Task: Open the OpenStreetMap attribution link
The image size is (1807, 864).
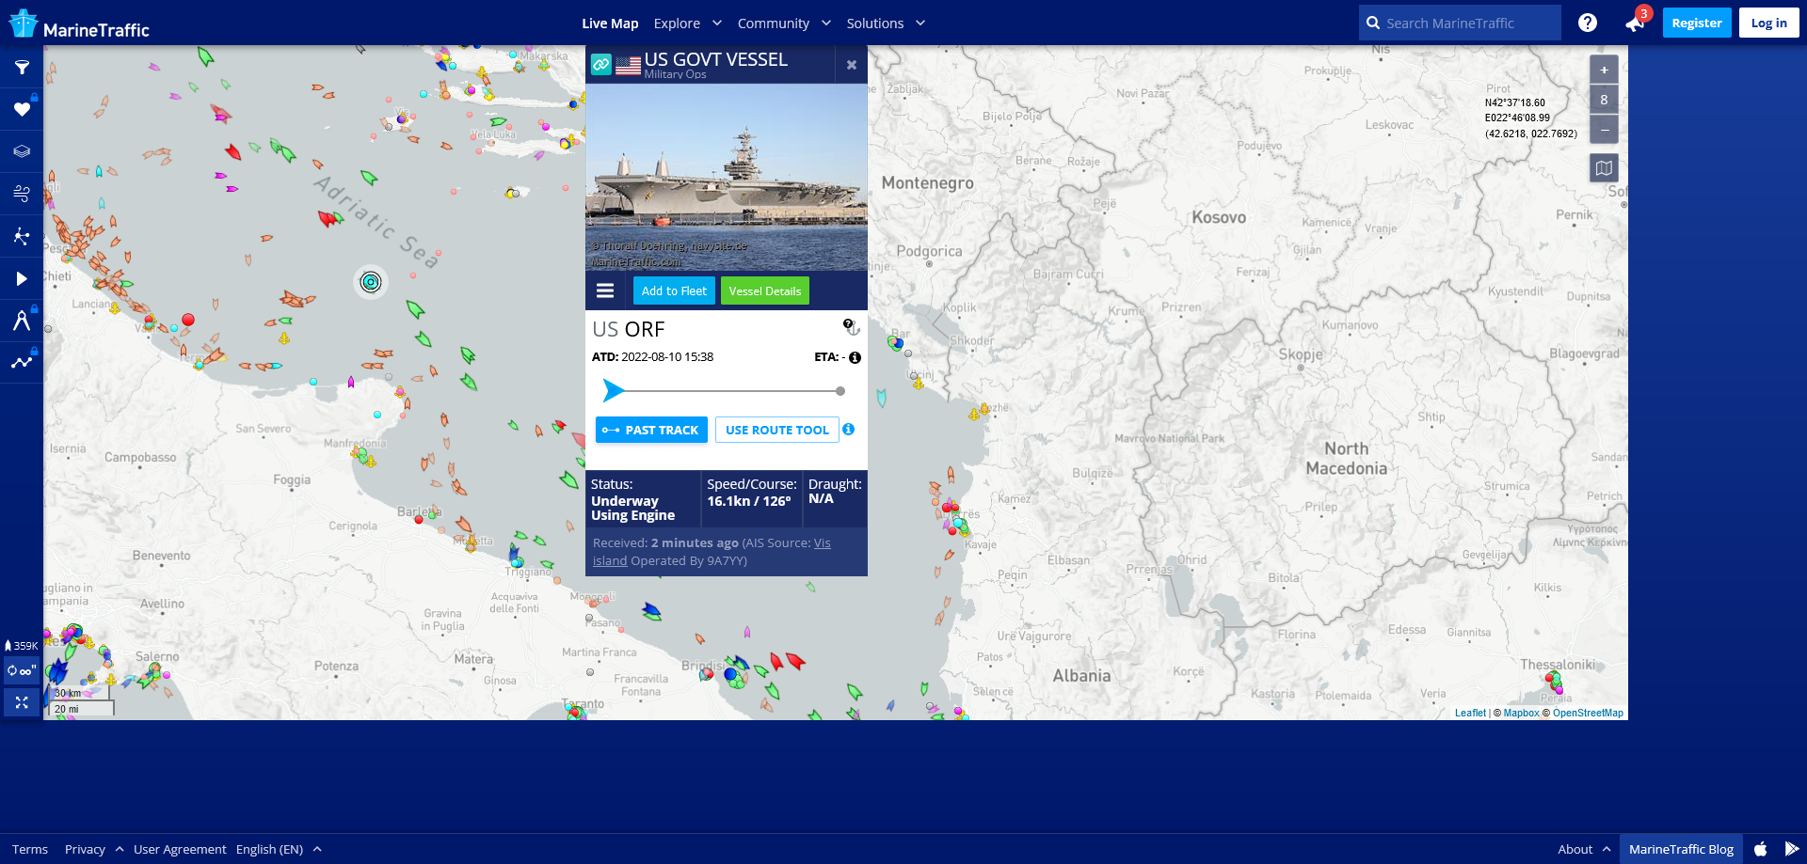Action: coord(1588,713)
